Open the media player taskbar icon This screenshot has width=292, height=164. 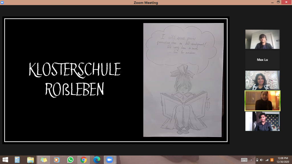point(56,160)
